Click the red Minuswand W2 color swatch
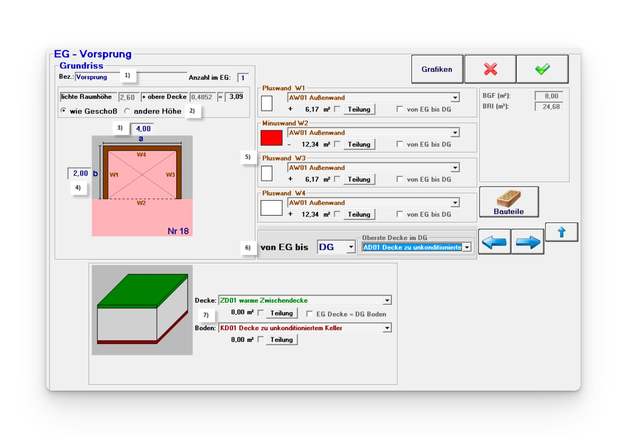627x437 pixels. coord(271,138)
